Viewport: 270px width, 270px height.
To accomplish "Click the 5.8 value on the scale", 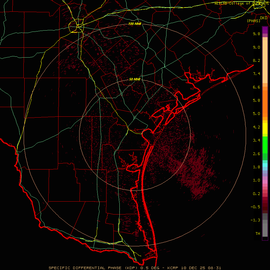I will coord(256,100).
